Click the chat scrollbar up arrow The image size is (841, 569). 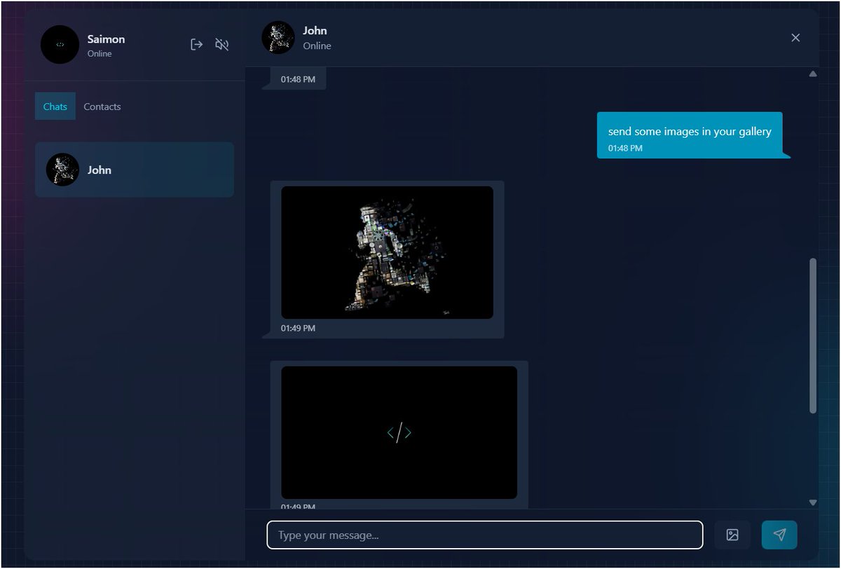point(813,74)
